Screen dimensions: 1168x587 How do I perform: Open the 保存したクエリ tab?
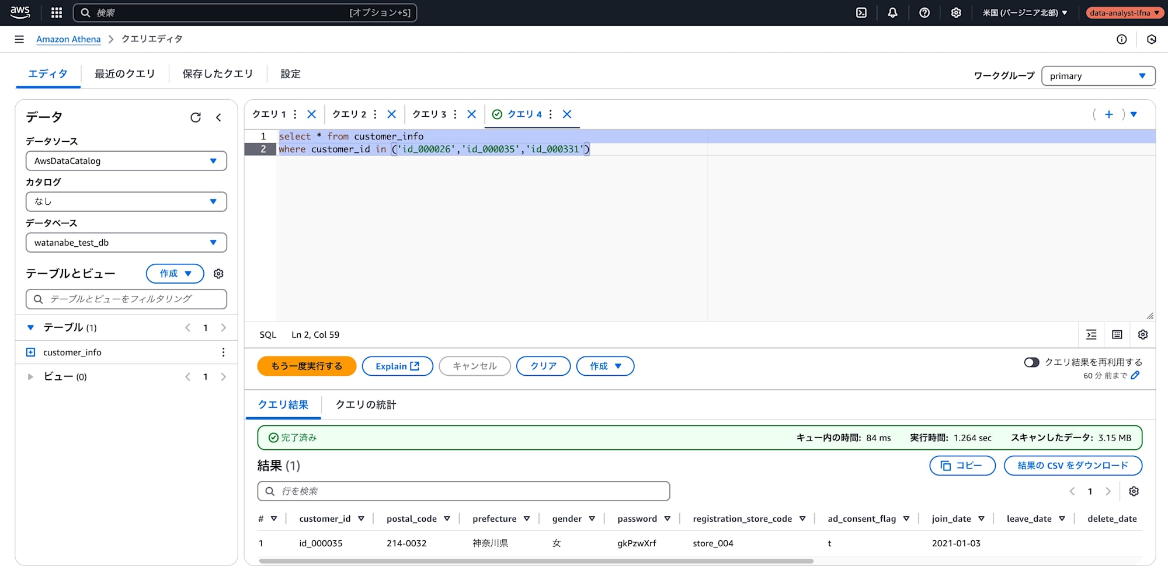point(217,74)
